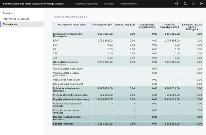Click Publiskās attiecināmās Finansējums value 3 067 010.00

pos(105,88)
